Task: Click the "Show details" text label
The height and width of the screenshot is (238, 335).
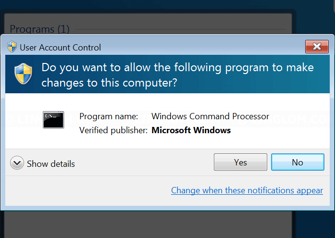Action: (x=51, y=164)
